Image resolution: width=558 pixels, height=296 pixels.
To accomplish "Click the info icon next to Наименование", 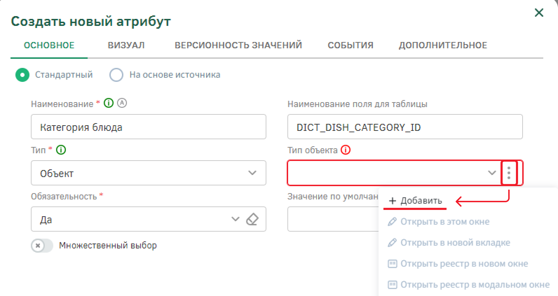I will coord(109,103).
